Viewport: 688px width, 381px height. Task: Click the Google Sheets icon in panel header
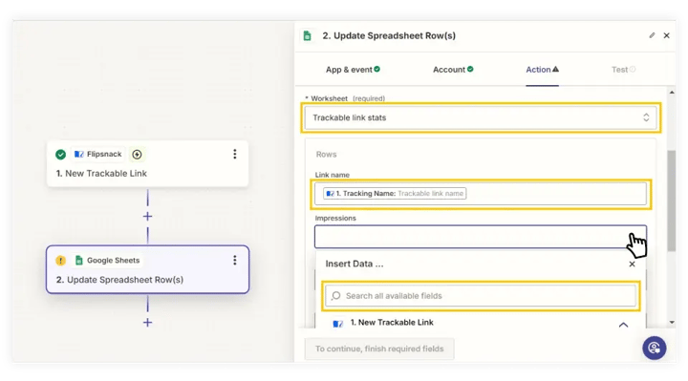tap(307, 35)
